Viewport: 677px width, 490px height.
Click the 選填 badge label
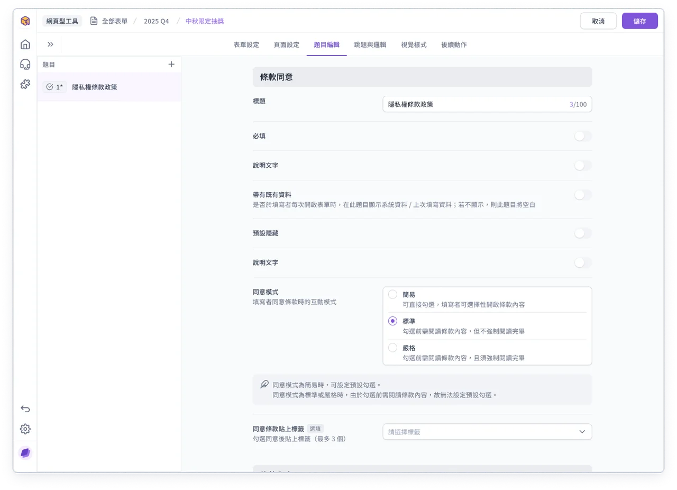315,429
